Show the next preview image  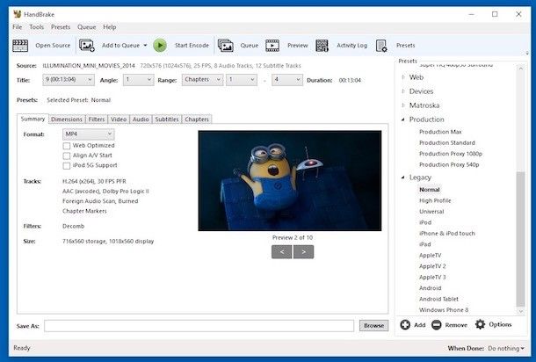click(x=303, y=252)
